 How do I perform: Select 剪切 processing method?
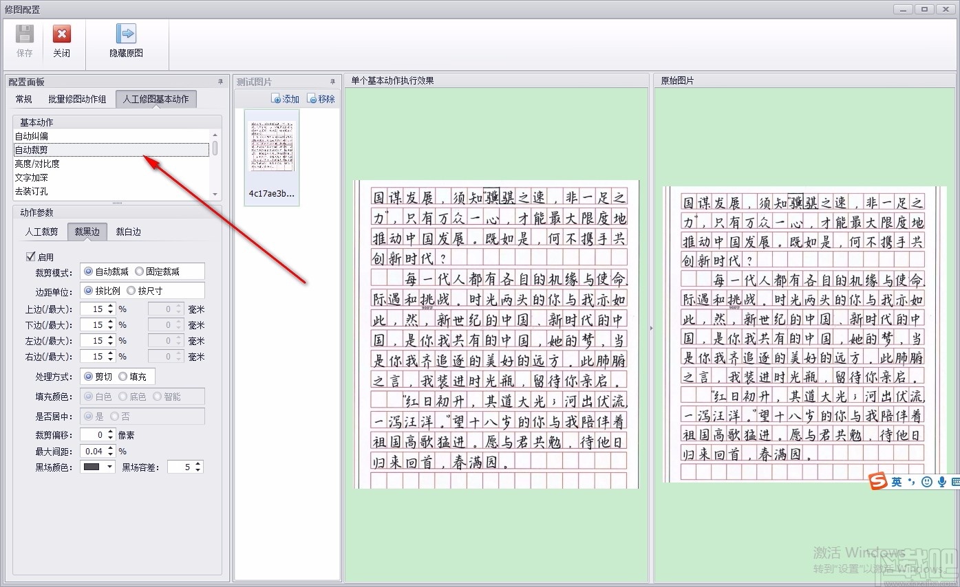point(98,377)
